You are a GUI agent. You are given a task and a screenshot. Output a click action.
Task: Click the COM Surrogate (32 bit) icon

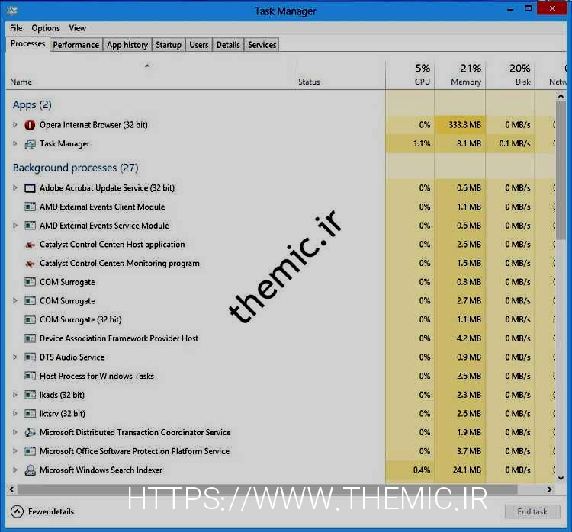point(30,320)
